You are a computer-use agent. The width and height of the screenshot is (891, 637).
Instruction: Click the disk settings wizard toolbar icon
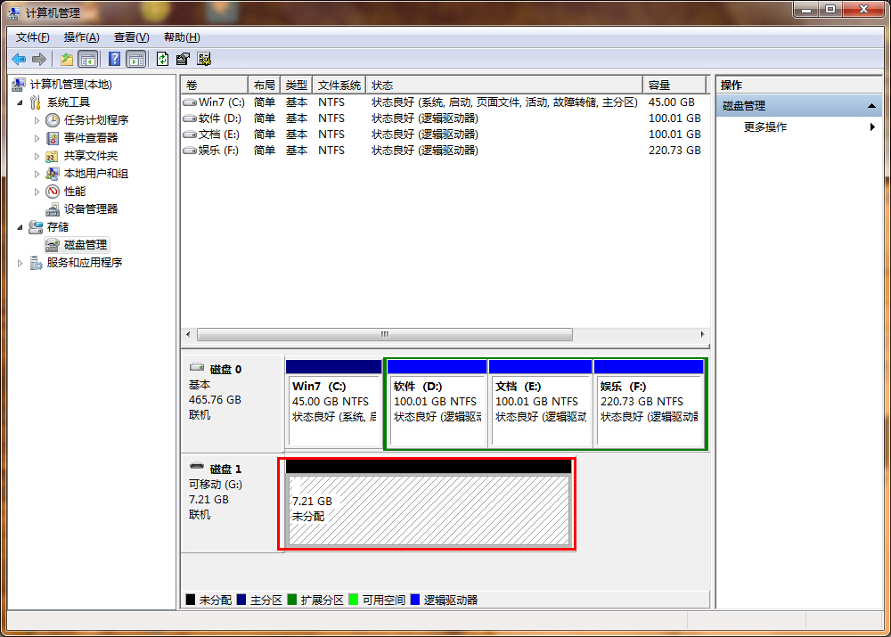point(204,60)
